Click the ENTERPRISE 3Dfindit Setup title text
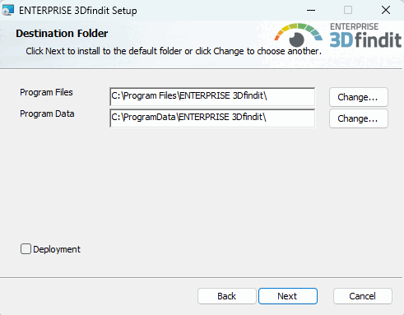The width and height of the screenshot is (404, 315). point(78,11)
